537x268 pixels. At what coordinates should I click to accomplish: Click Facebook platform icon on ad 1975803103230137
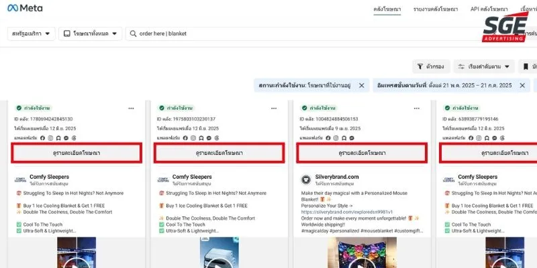pos(185,138)
